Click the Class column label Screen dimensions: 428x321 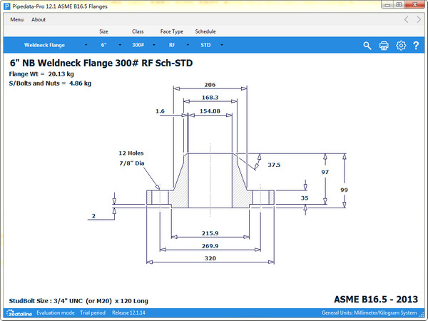point(138,31)
